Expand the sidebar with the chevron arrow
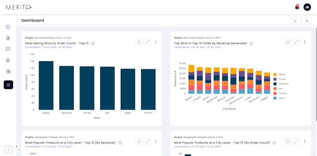Viewport: 317px width, 156px height. (x=17, y=147)
